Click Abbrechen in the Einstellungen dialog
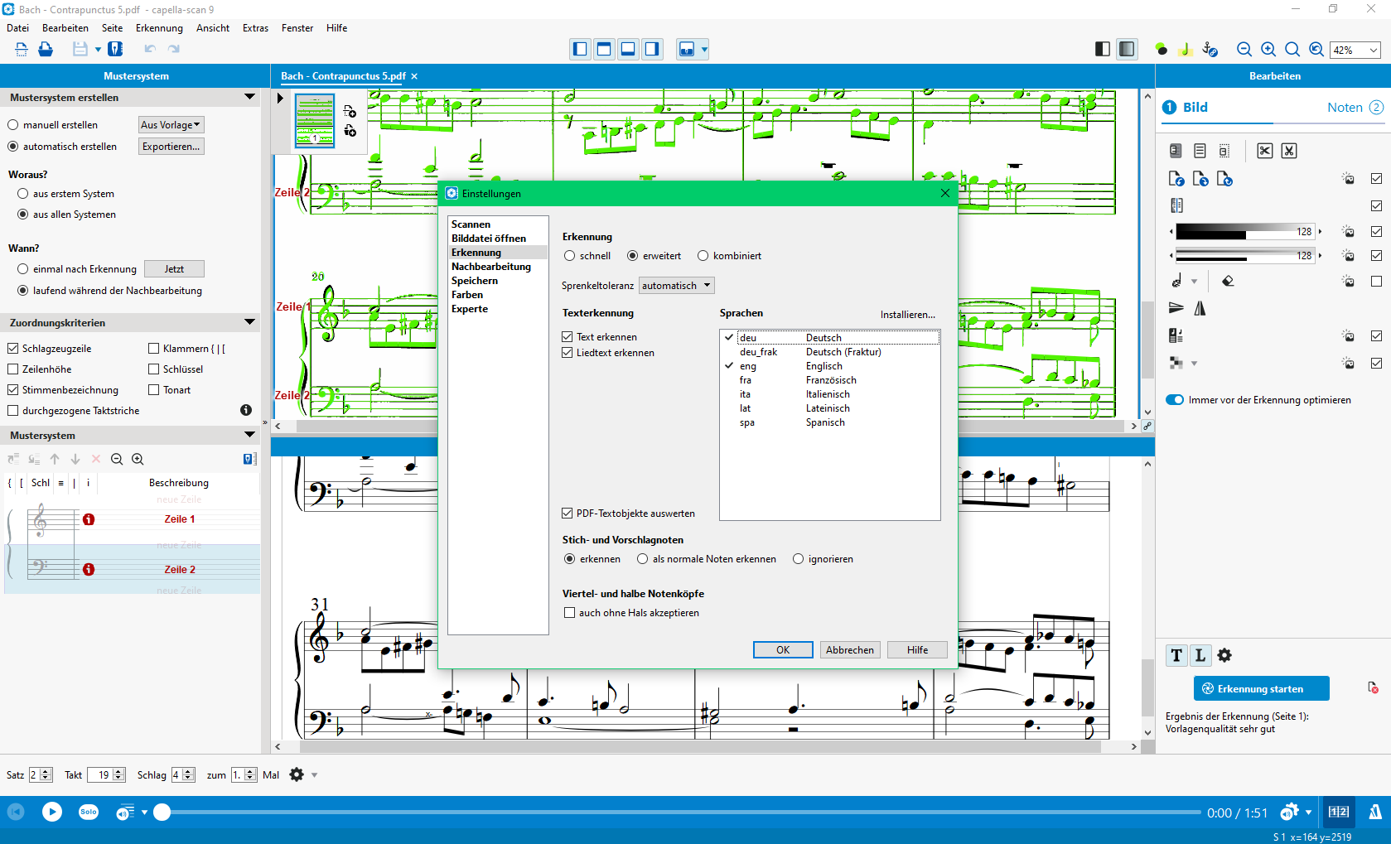The image size is (1391, 844). 850,650
